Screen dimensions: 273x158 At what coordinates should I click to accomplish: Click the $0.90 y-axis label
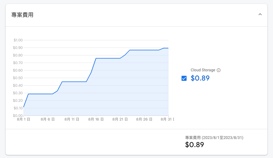coord(18,48)
